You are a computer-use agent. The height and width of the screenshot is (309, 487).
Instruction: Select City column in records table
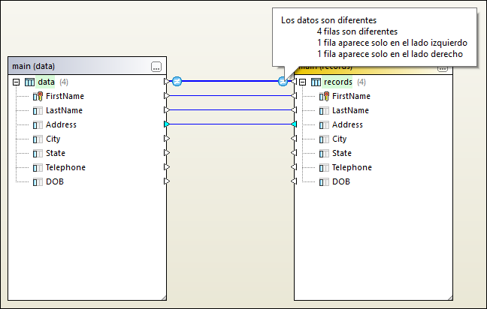(340, 139)
